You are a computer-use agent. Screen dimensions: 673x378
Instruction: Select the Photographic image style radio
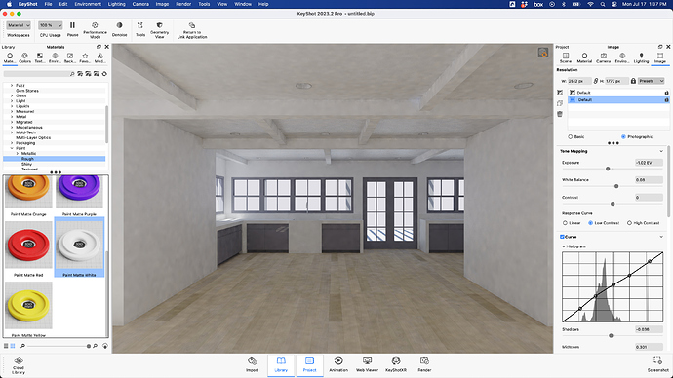click(x=623, y=137)
